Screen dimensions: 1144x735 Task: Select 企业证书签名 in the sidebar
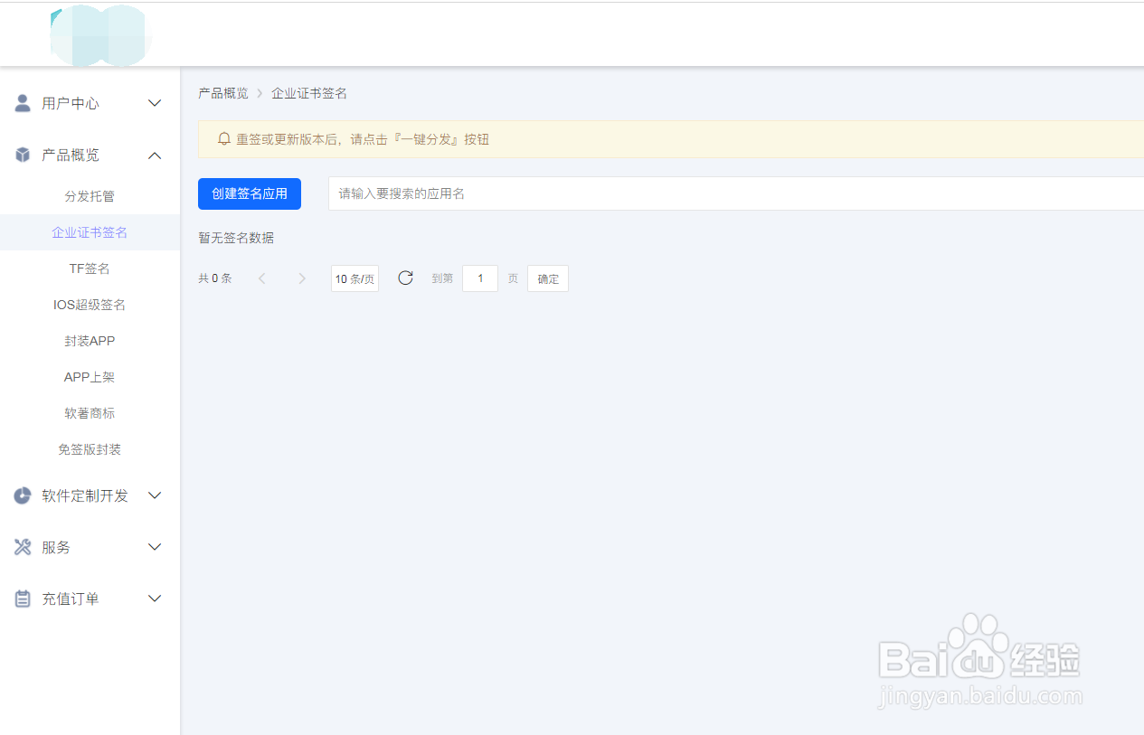(x=90, y=232)
